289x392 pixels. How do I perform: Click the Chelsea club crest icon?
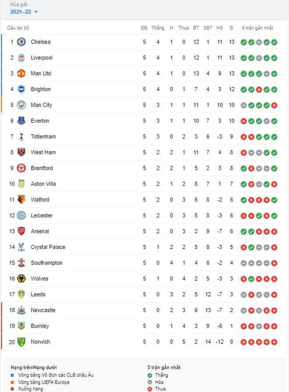[21, 42]
